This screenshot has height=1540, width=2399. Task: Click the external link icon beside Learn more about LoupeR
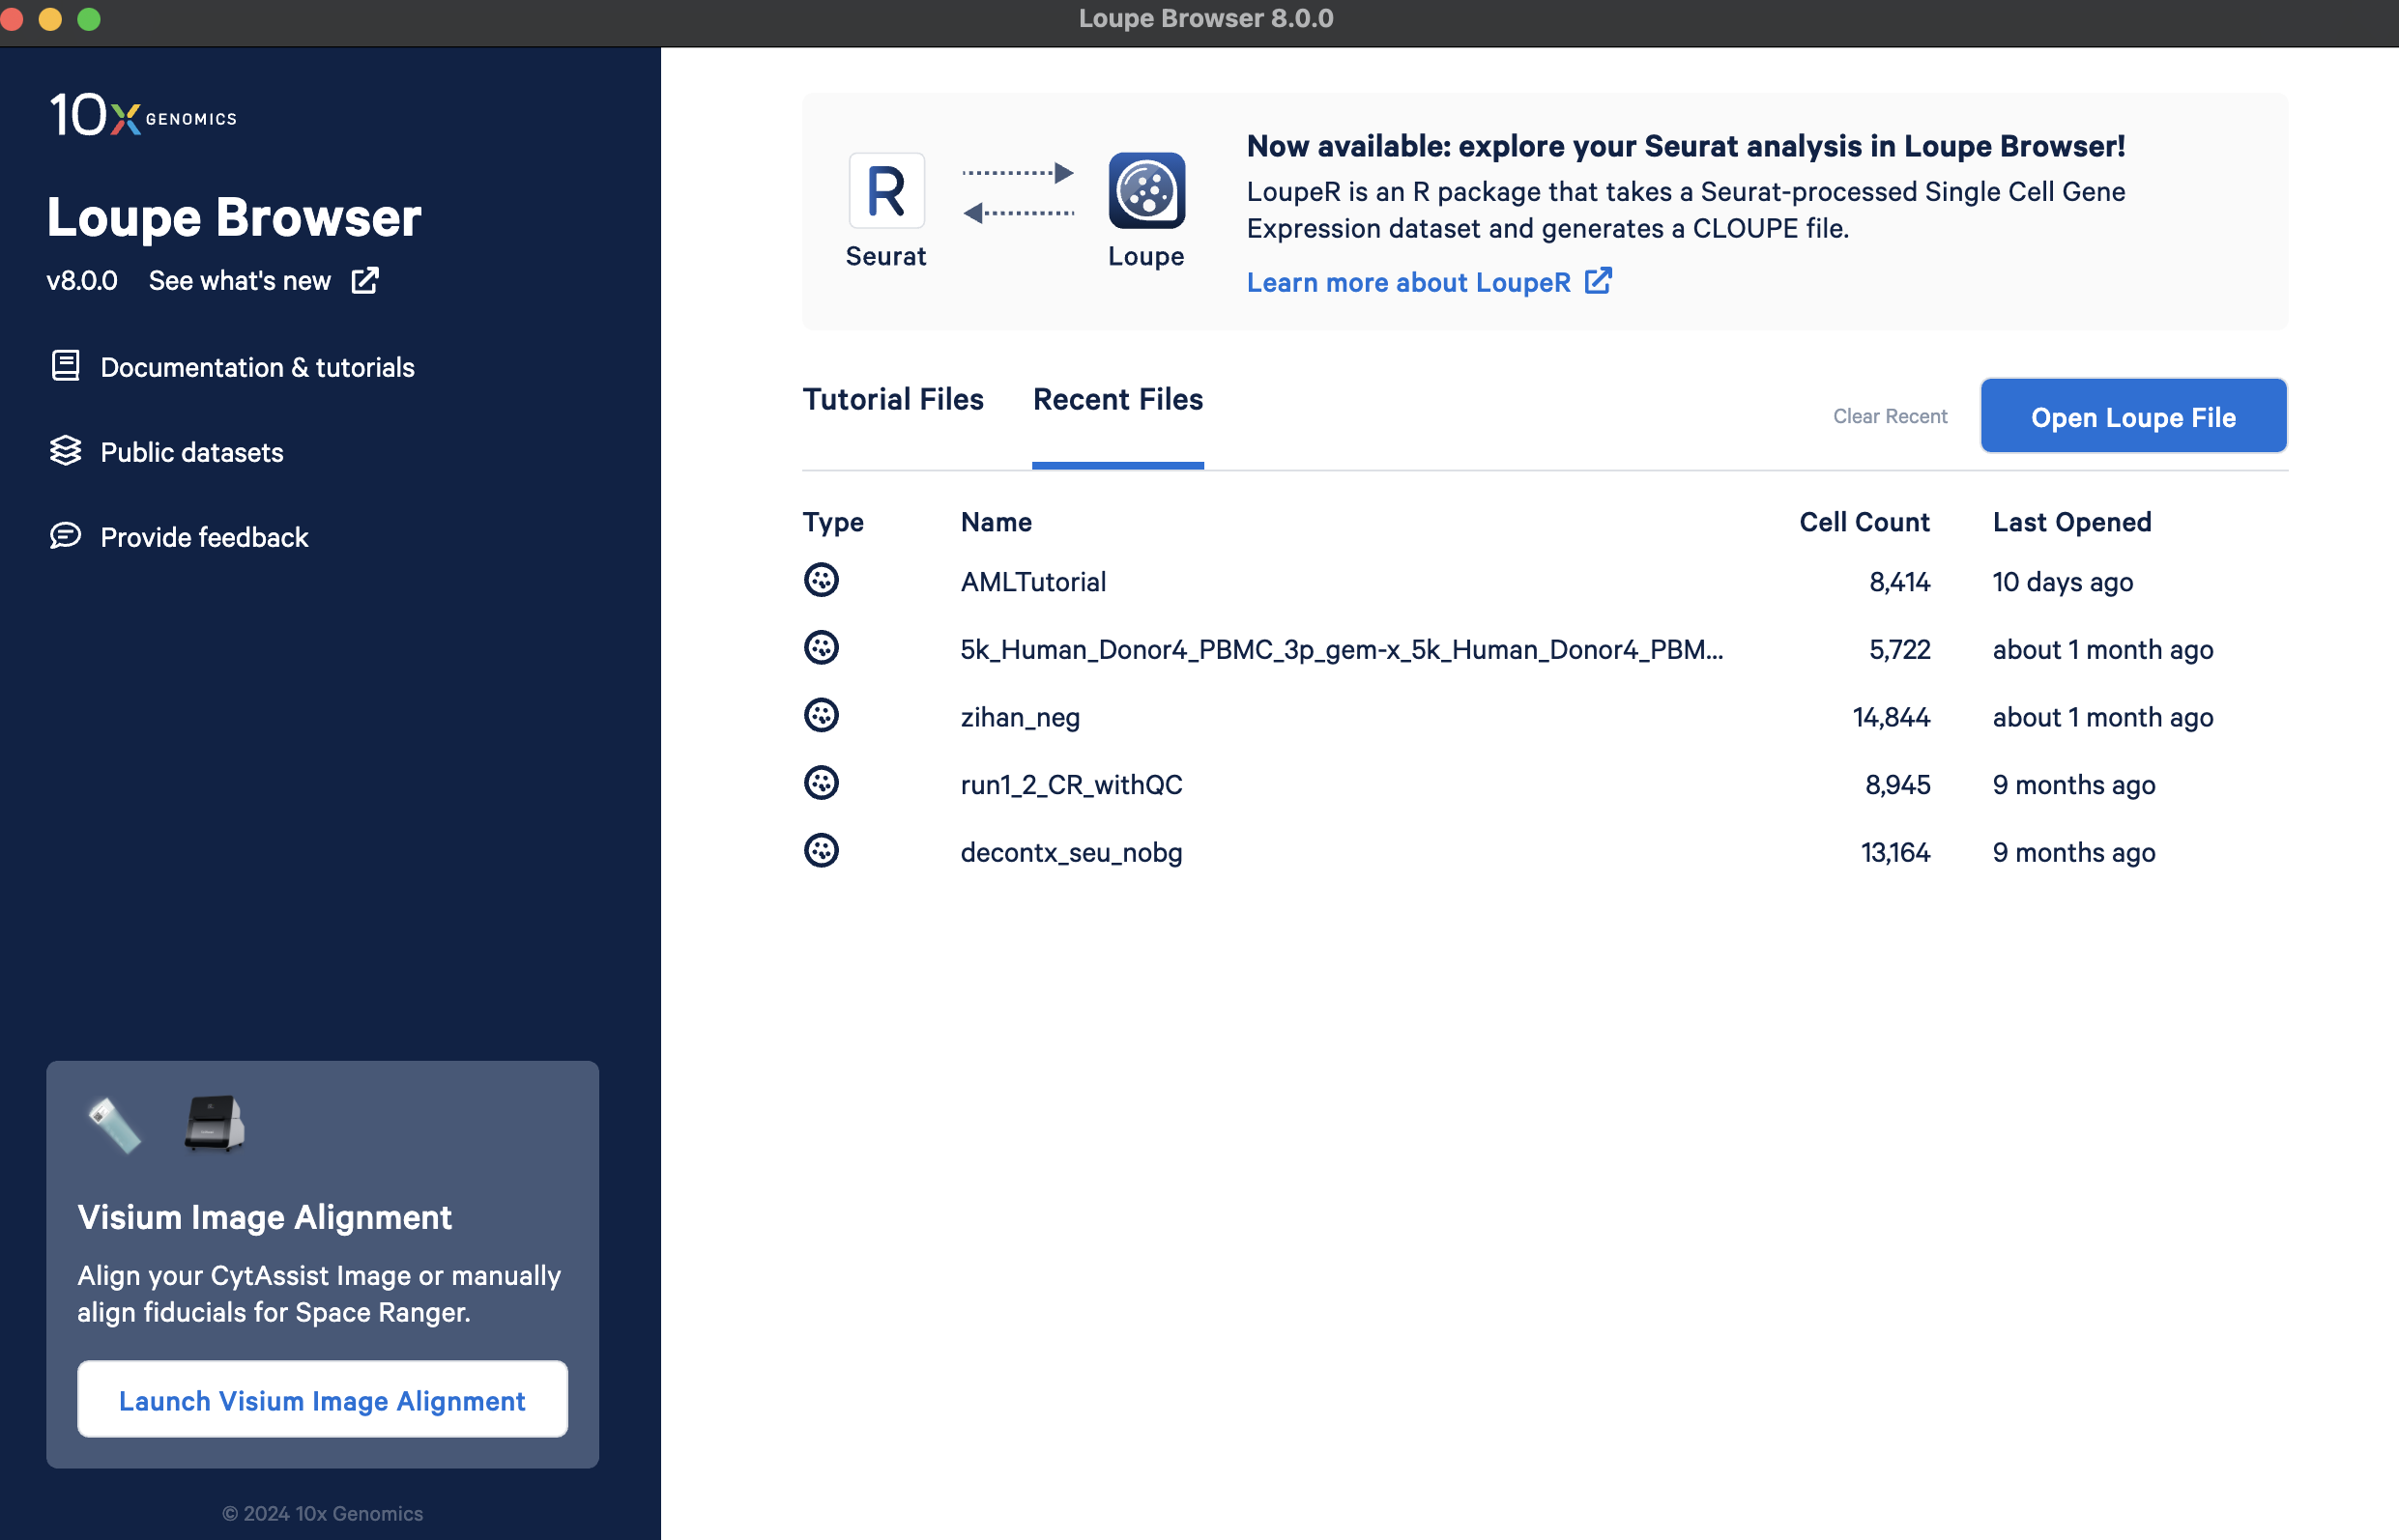coord(1599,281)
